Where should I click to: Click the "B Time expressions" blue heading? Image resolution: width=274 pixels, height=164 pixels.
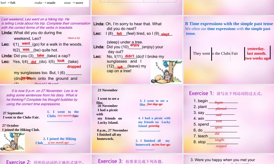coord(229,24)
